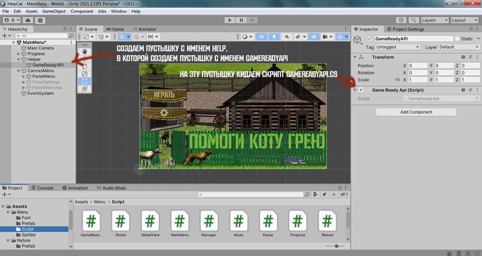Open the GameObject menu

coord(54,11)
